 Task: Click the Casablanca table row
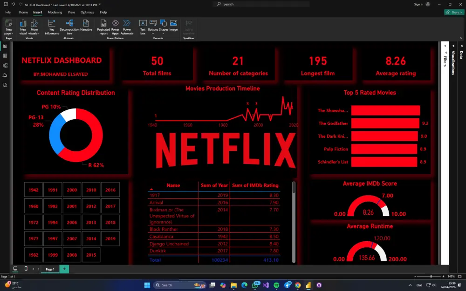tap(214, 237)
